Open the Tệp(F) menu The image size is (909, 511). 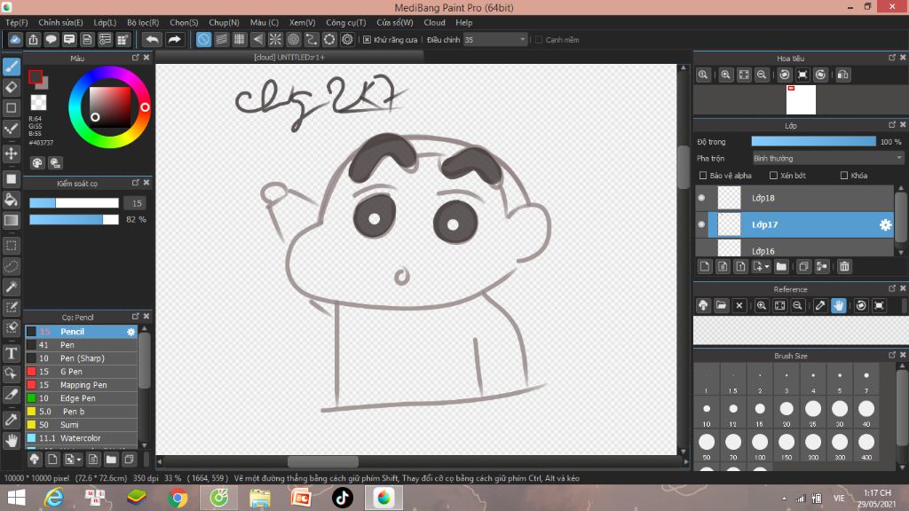point(17,22)
